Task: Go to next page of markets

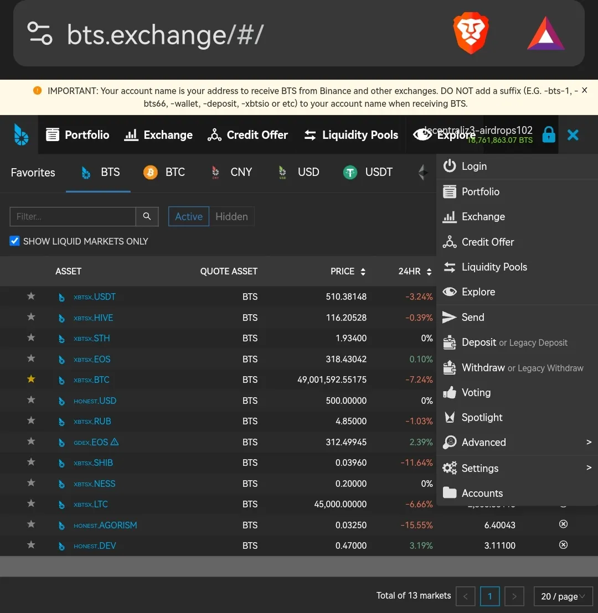Action: coord(514,596)
